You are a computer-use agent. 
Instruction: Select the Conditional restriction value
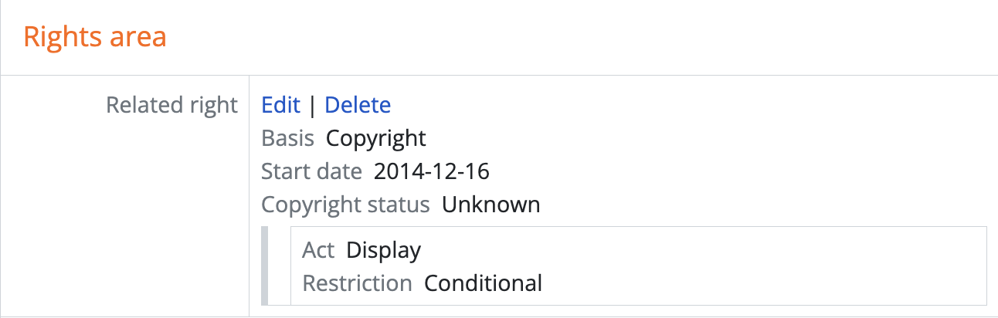pyautogui.click(x=483, y=283)
